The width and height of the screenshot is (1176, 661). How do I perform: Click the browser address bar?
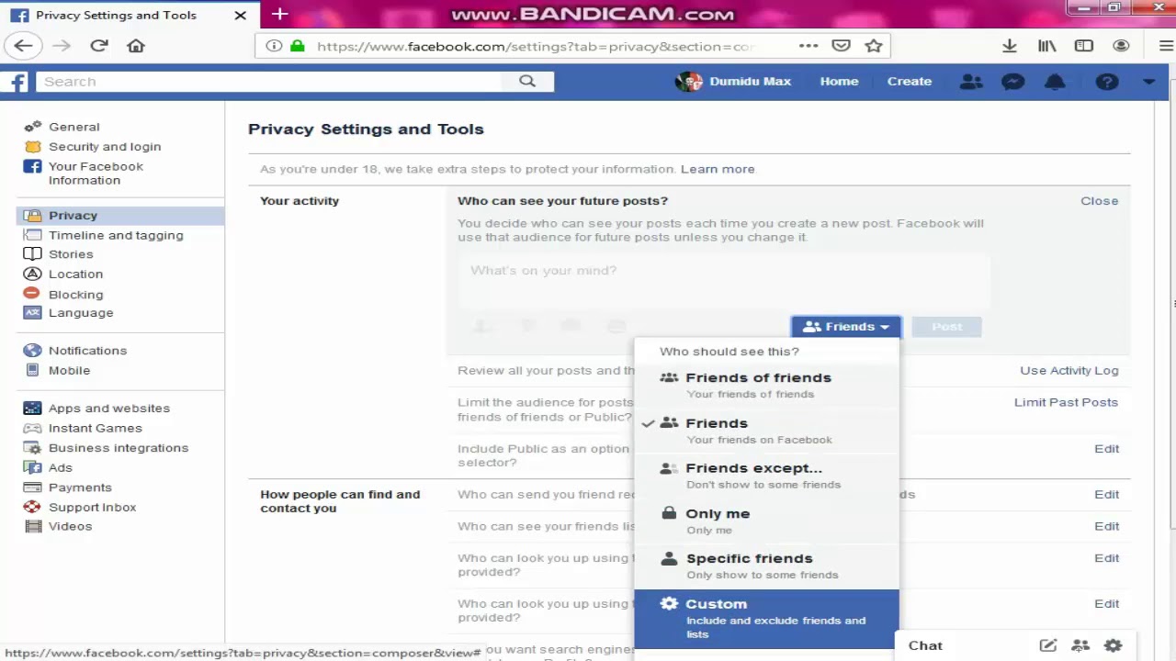click(536, 46)
